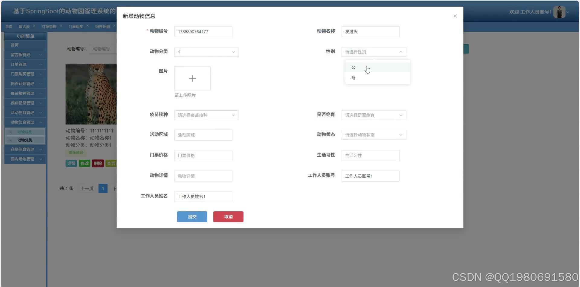The width and height of the screenshot is (580, 287).
Task: Open the 动物分类 sidebar item
Action: coord(25,140)
